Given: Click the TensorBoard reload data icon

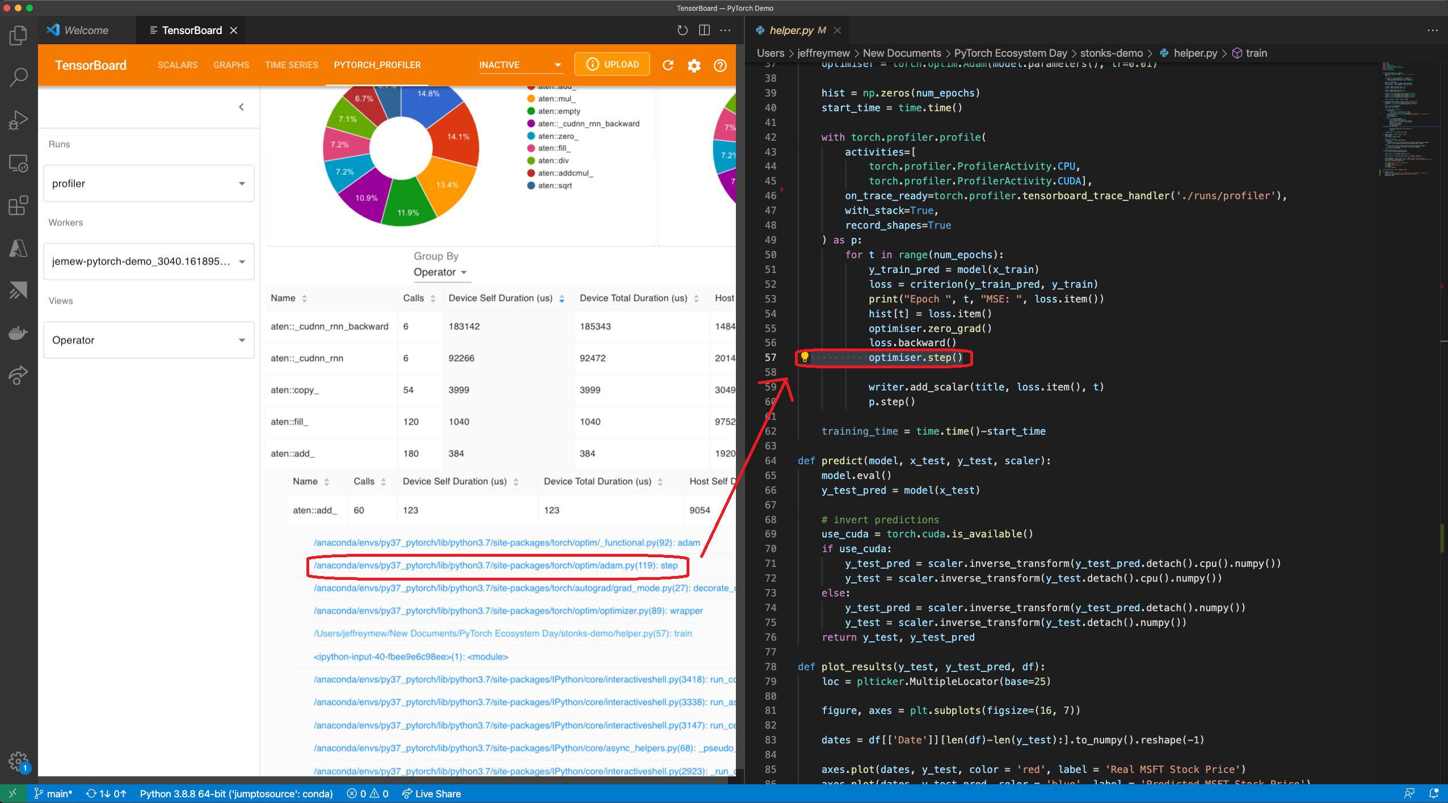Looking at the screenshot, I should [668, 65].
